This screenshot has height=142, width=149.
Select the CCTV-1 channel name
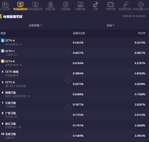pyautogui.click(x=10, y=51)
